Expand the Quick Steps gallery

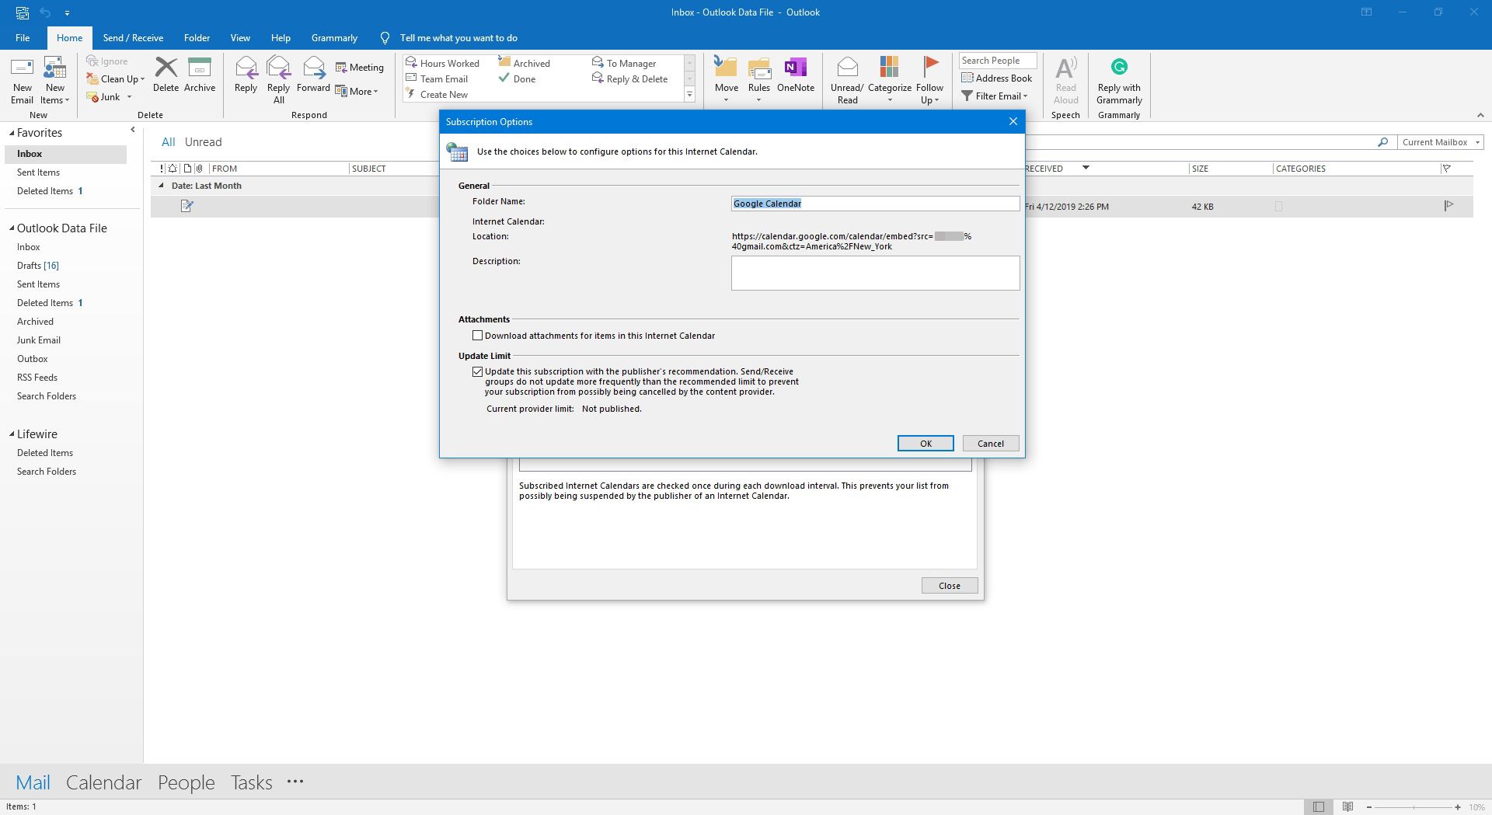(689, 95)
